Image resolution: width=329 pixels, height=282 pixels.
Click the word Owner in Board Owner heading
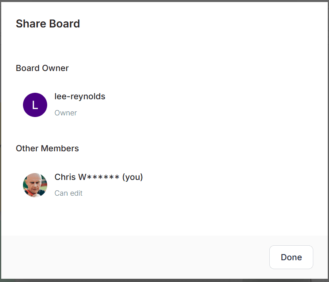[x=56, y=68]
